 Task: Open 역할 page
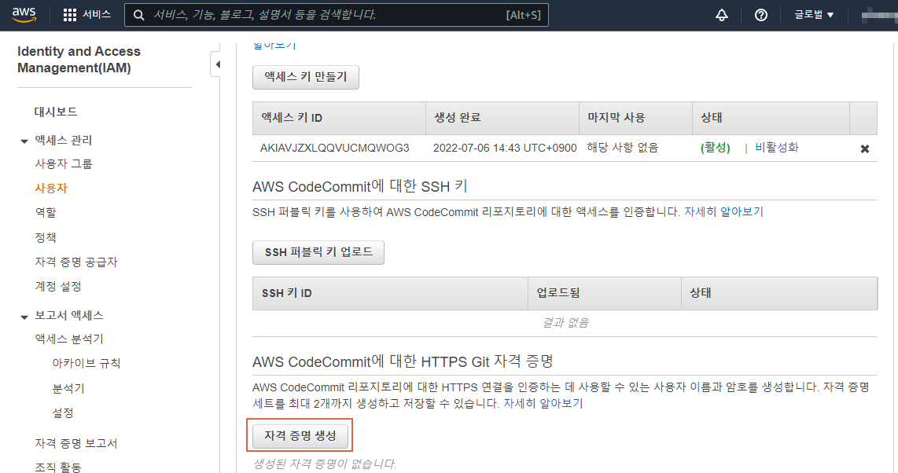coord(46,212)
